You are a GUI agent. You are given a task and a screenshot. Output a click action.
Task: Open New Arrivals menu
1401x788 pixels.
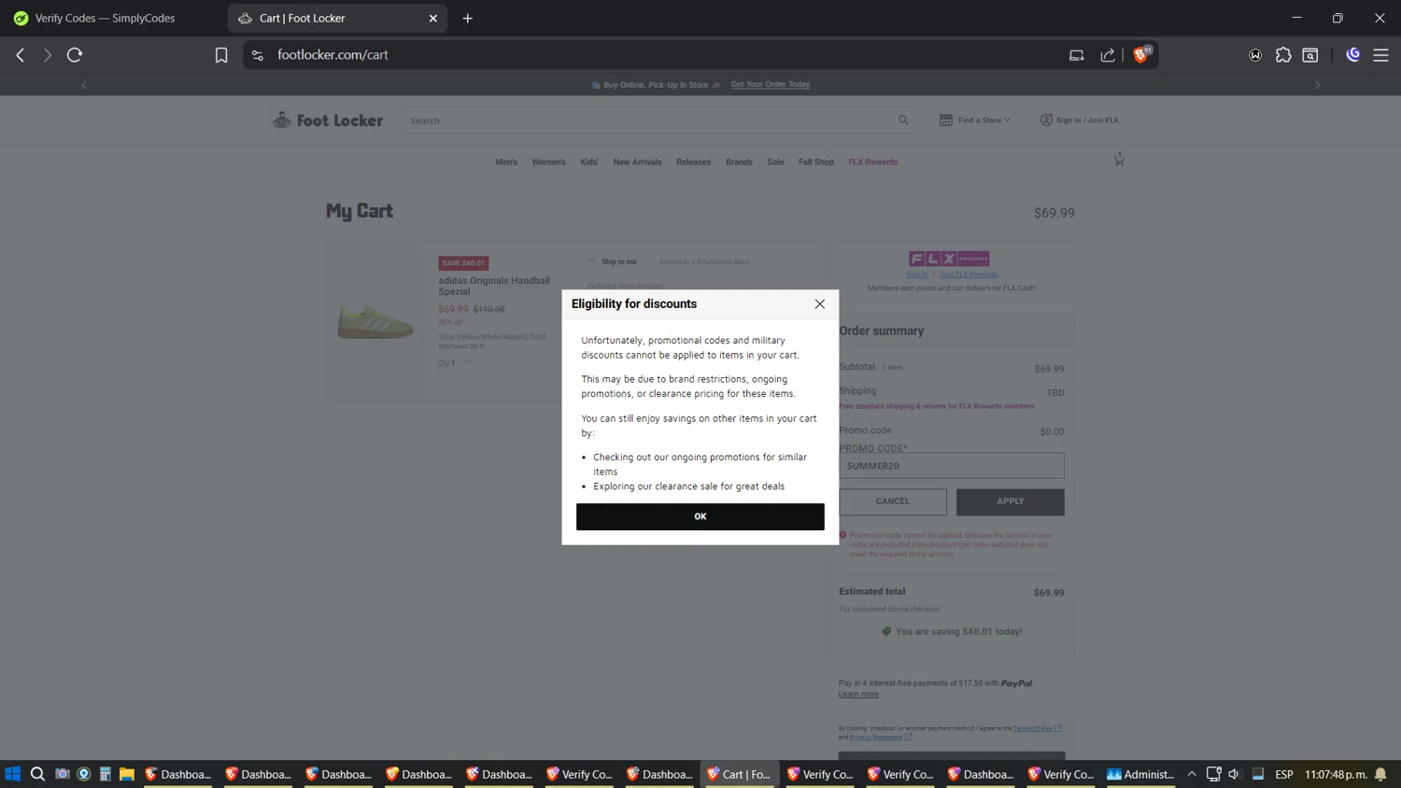pyautogui.click(x=637, y=162)
